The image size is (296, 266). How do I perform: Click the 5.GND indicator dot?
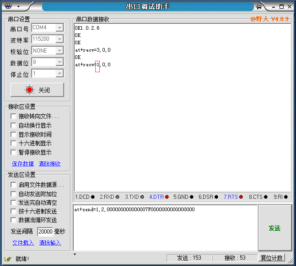[192, 197]
